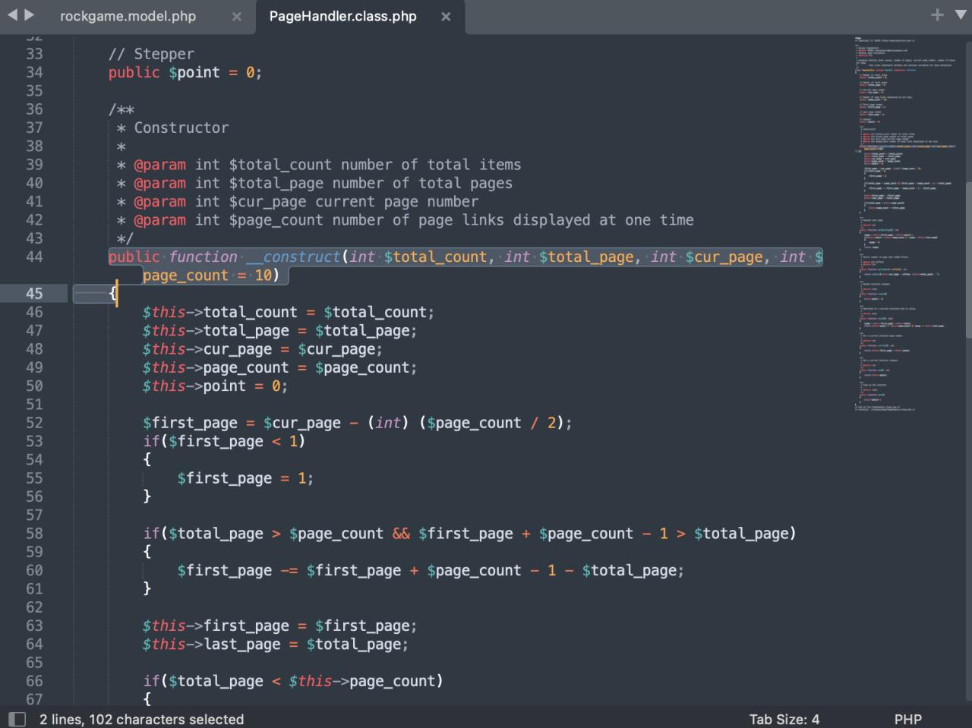Click the '$first_page = $cur_page -' line
Image resolution: width=972 pixels, height=728 pixels.
pyautogui.click(x=358, y=423)
